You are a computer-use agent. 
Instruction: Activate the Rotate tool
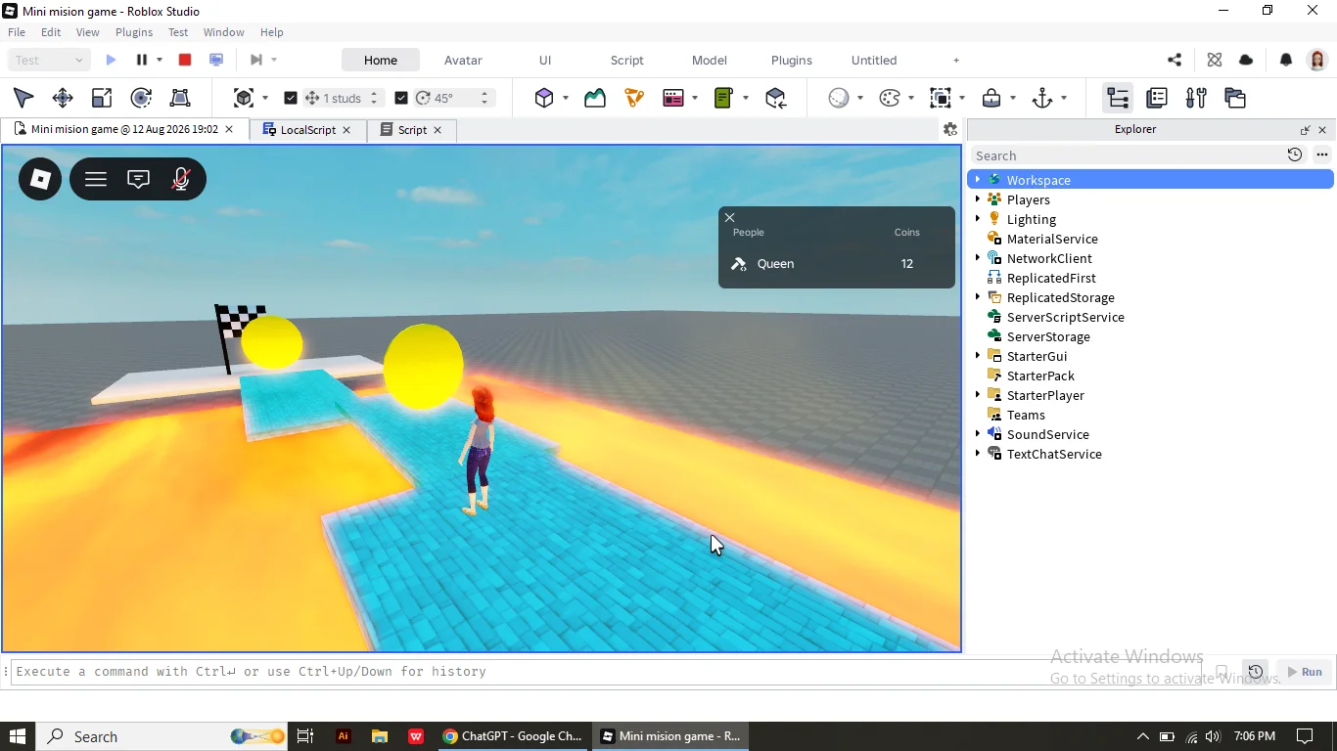click(x=141, y=98)
